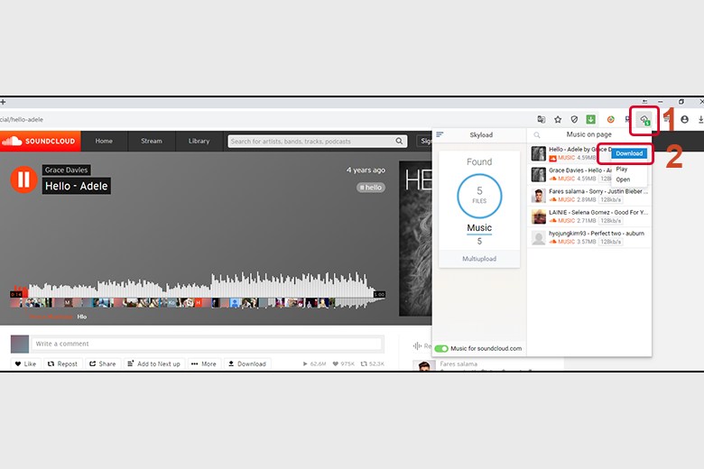Open a new browser tab with plus
This screenshot has height=469, width=704.
coord(3,102)
